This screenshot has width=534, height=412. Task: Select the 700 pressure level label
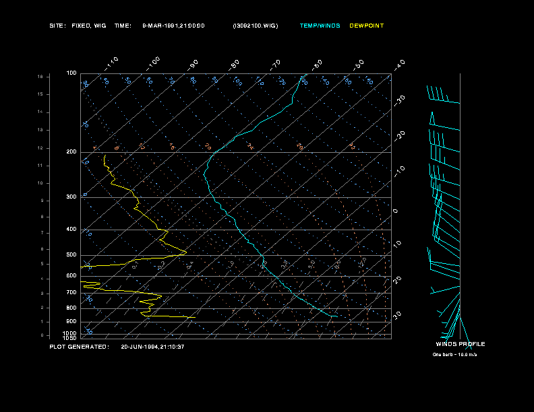click(71, 293)
